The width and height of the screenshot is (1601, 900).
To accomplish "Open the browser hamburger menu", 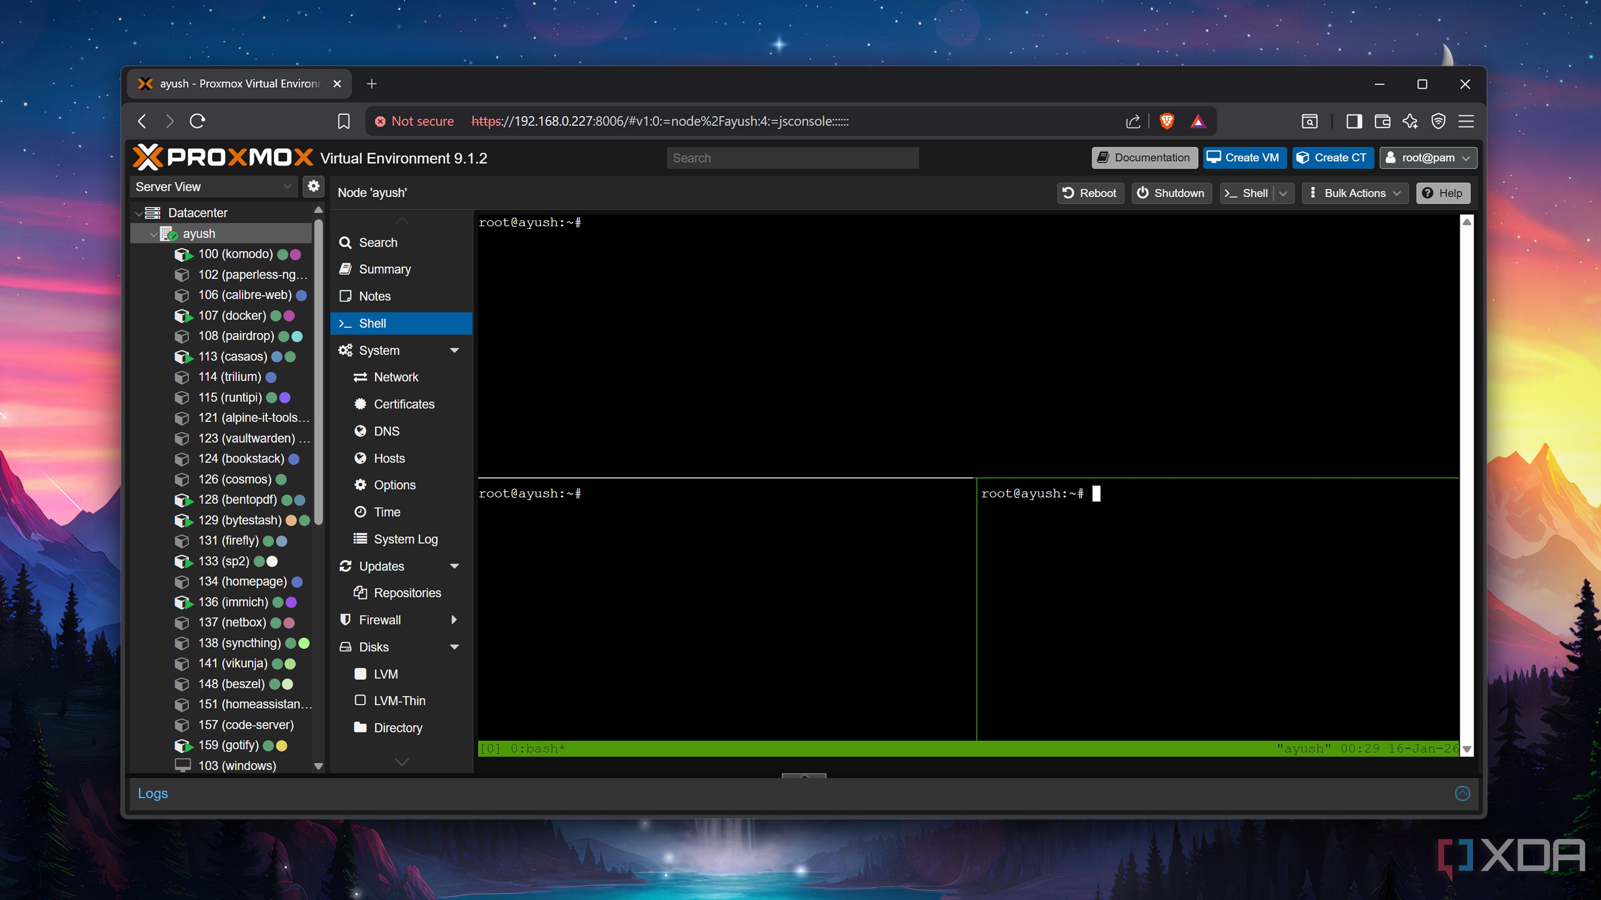I will point(1466,121).
